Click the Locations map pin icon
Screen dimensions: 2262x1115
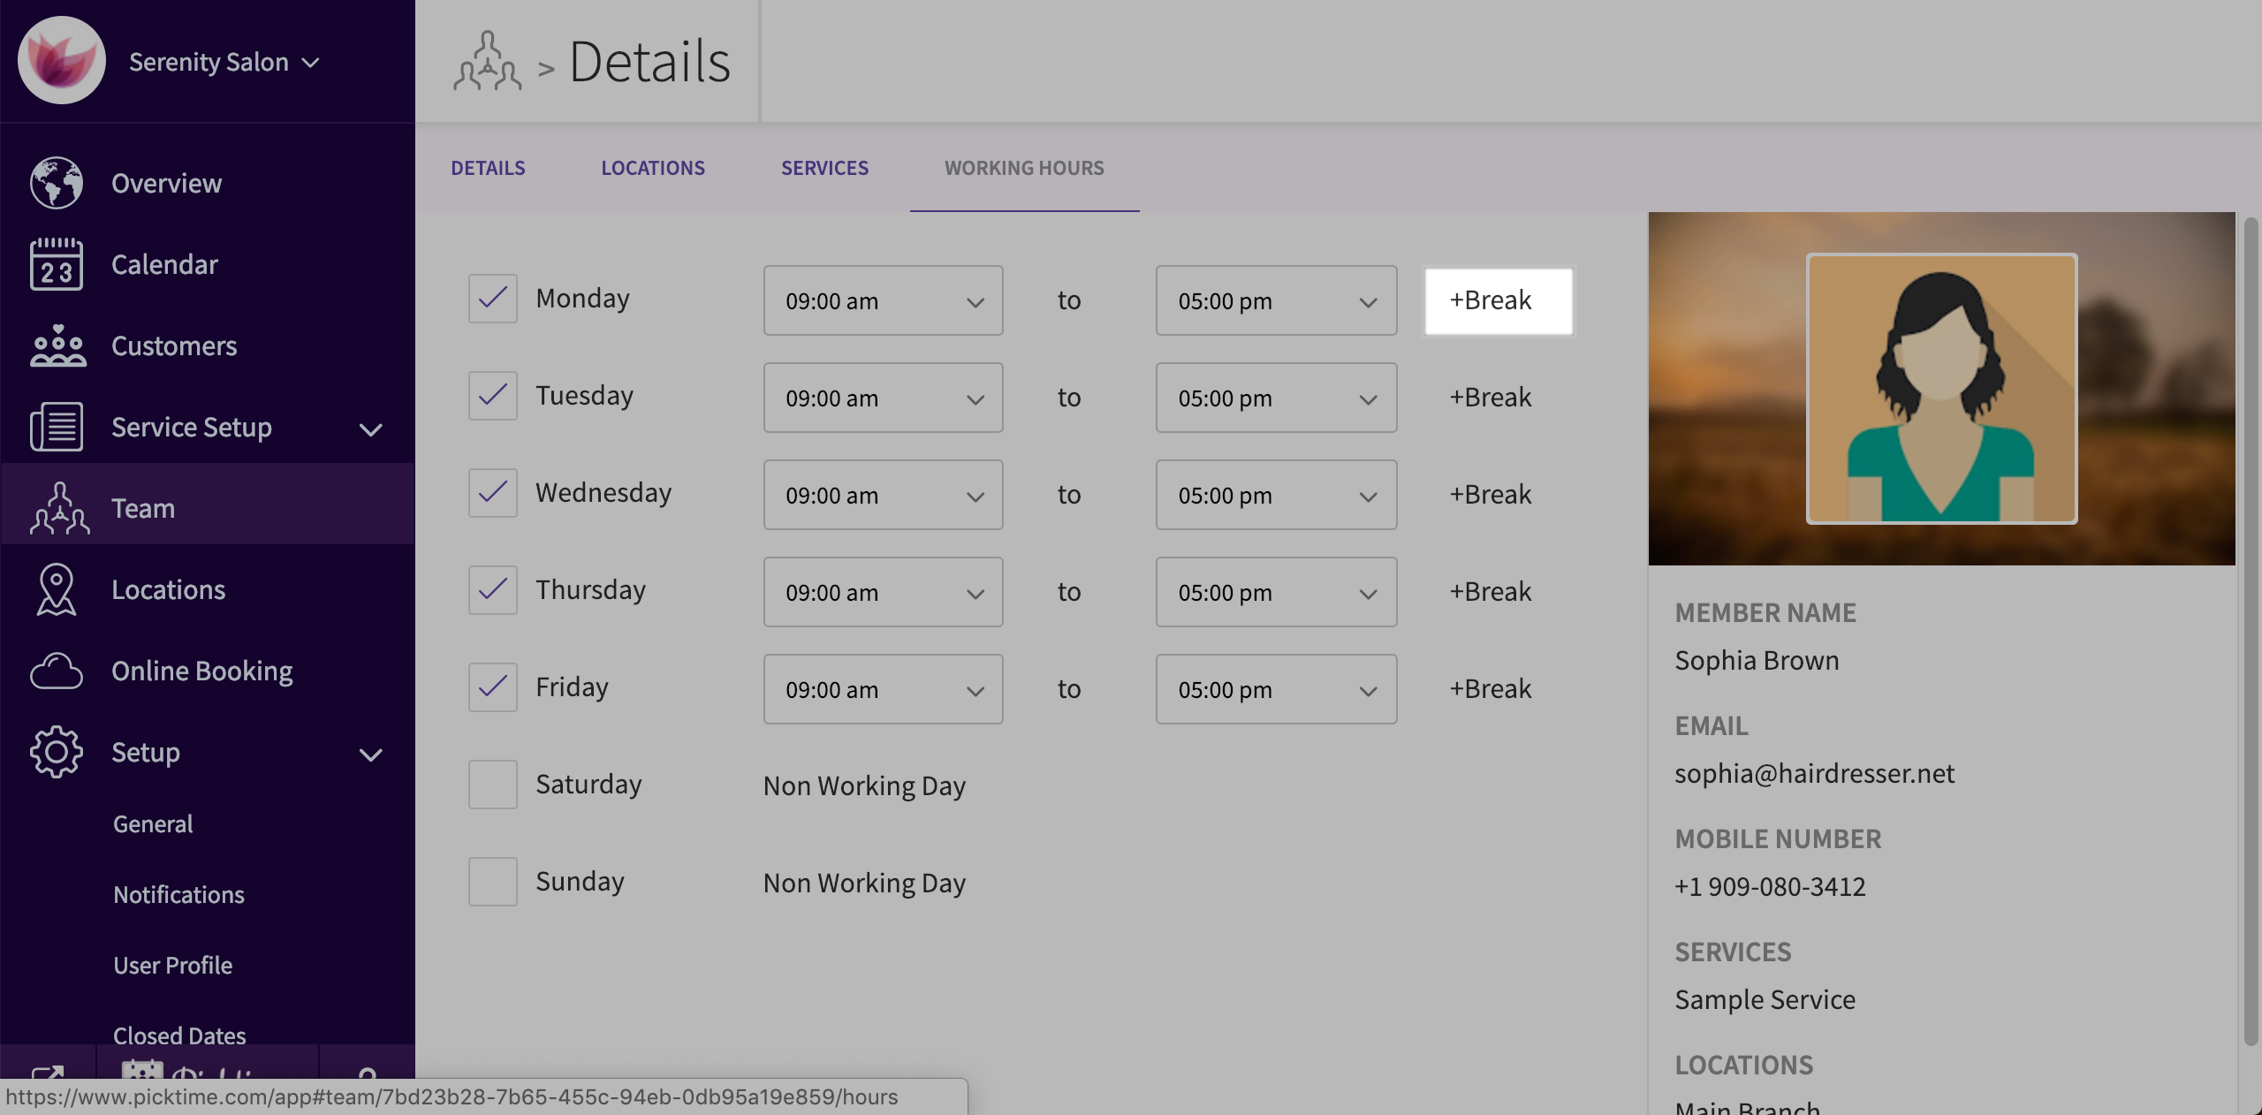coord(57,589)
